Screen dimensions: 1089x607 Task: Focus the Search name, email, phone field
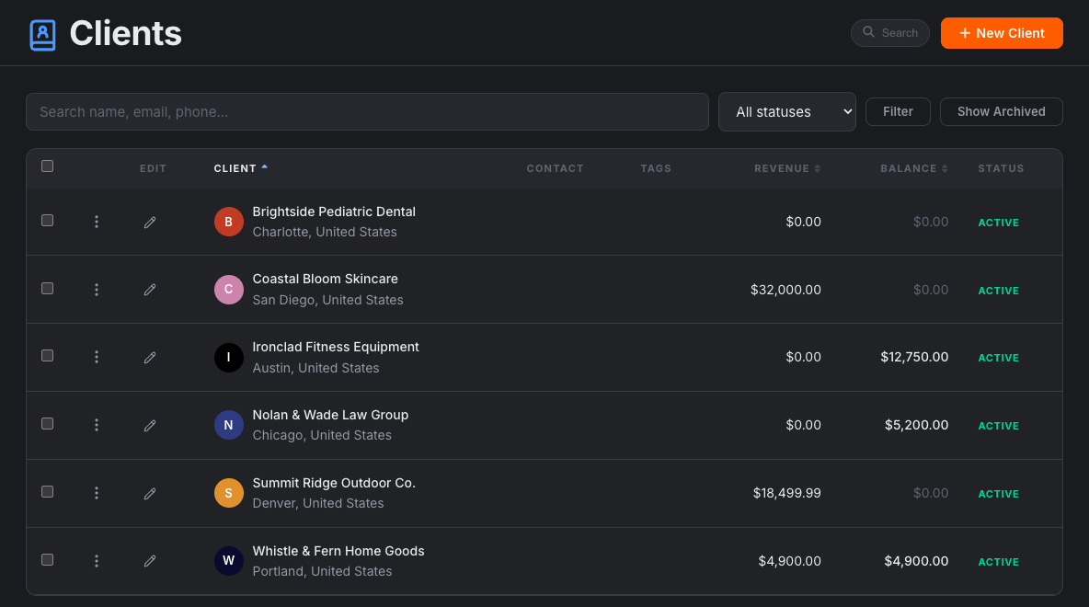(367, 112)
